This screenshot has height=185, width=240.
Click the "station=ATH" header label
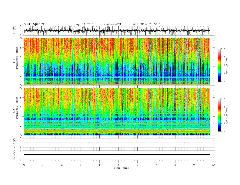click(112, 24)
